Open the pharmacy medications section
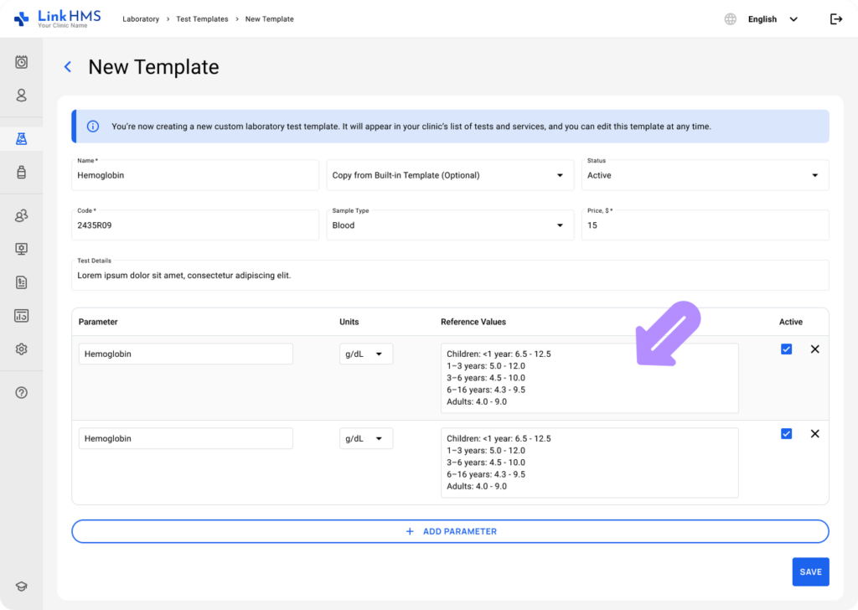Viewport: 858px width, 610px height. coord(21,172)
